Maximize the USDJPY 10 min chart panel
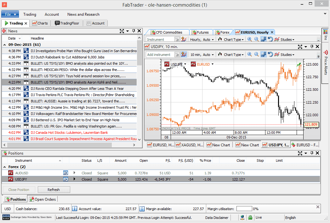330x223 pixels. 300,46
